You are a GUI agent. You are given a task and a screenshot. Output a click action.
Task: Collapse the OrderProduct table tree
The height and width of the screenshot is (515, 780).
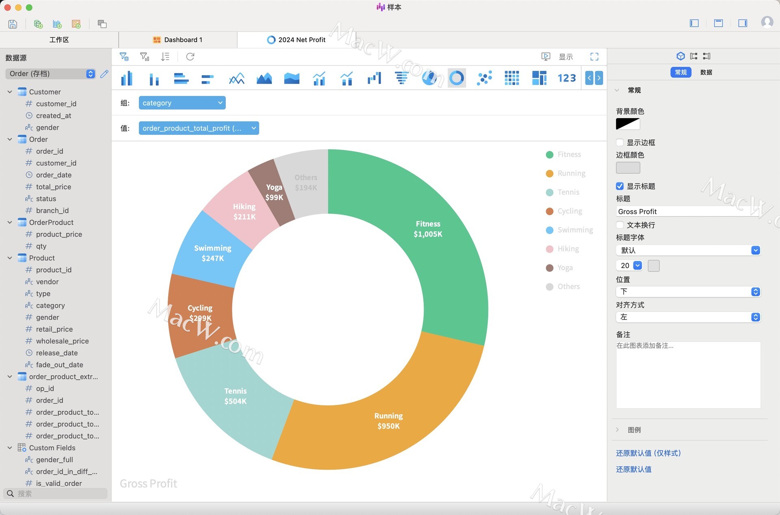click(x=10, y=222)
